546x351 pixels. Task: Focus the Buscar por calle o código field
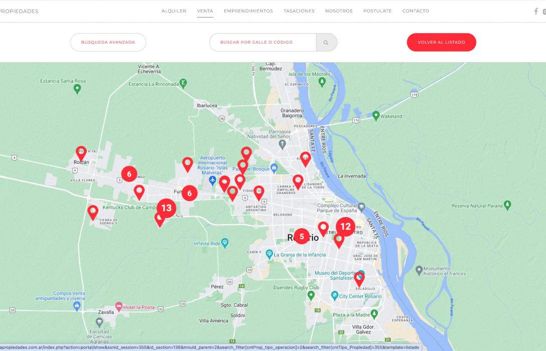click(x=263, y=42)
